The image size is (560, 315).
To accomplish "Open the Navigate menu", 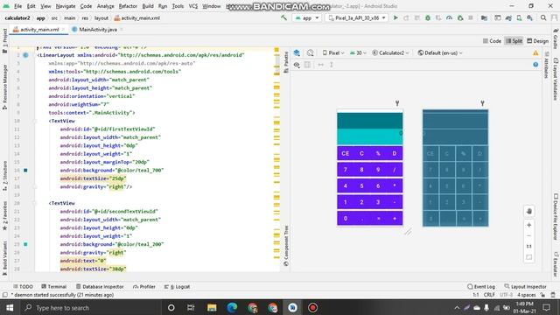I will tap(66, 6).
